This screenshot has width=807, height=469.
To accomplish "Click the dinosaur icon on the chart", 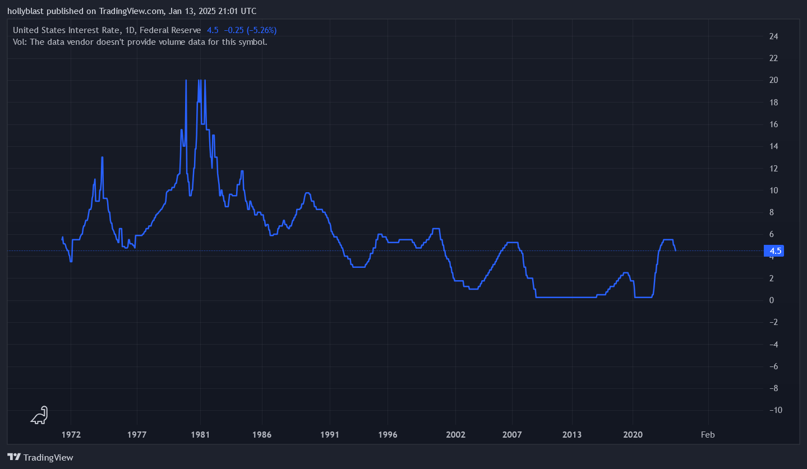I will (39, 415).
